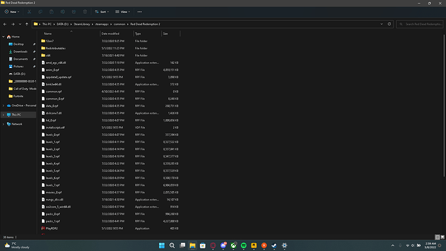Go up one folder level arrow

coord(27,24)
